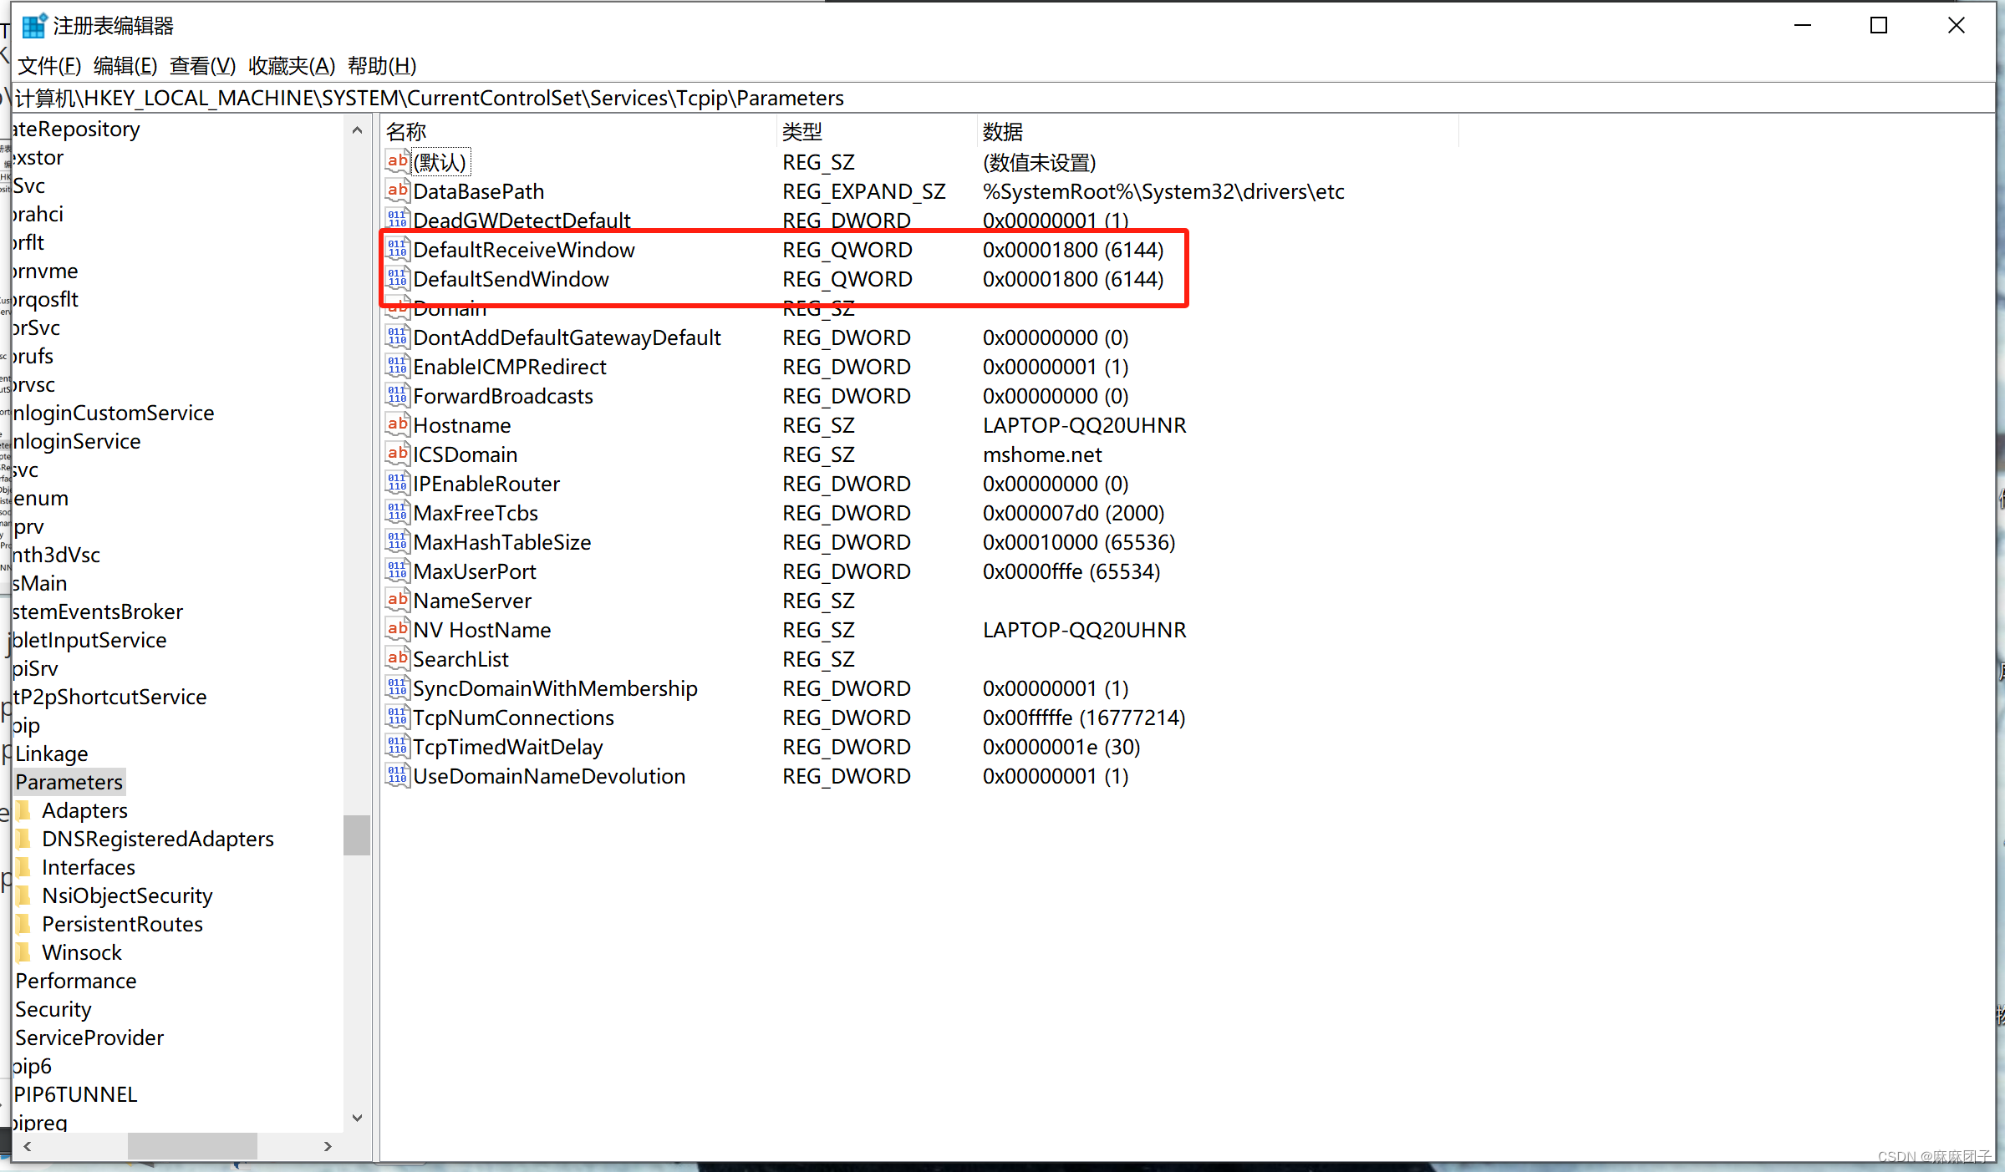Screen dimensions: 2005x1172
Task: Click the 数据 column header
Action: pyautogui.click(x=1004, y=131)
